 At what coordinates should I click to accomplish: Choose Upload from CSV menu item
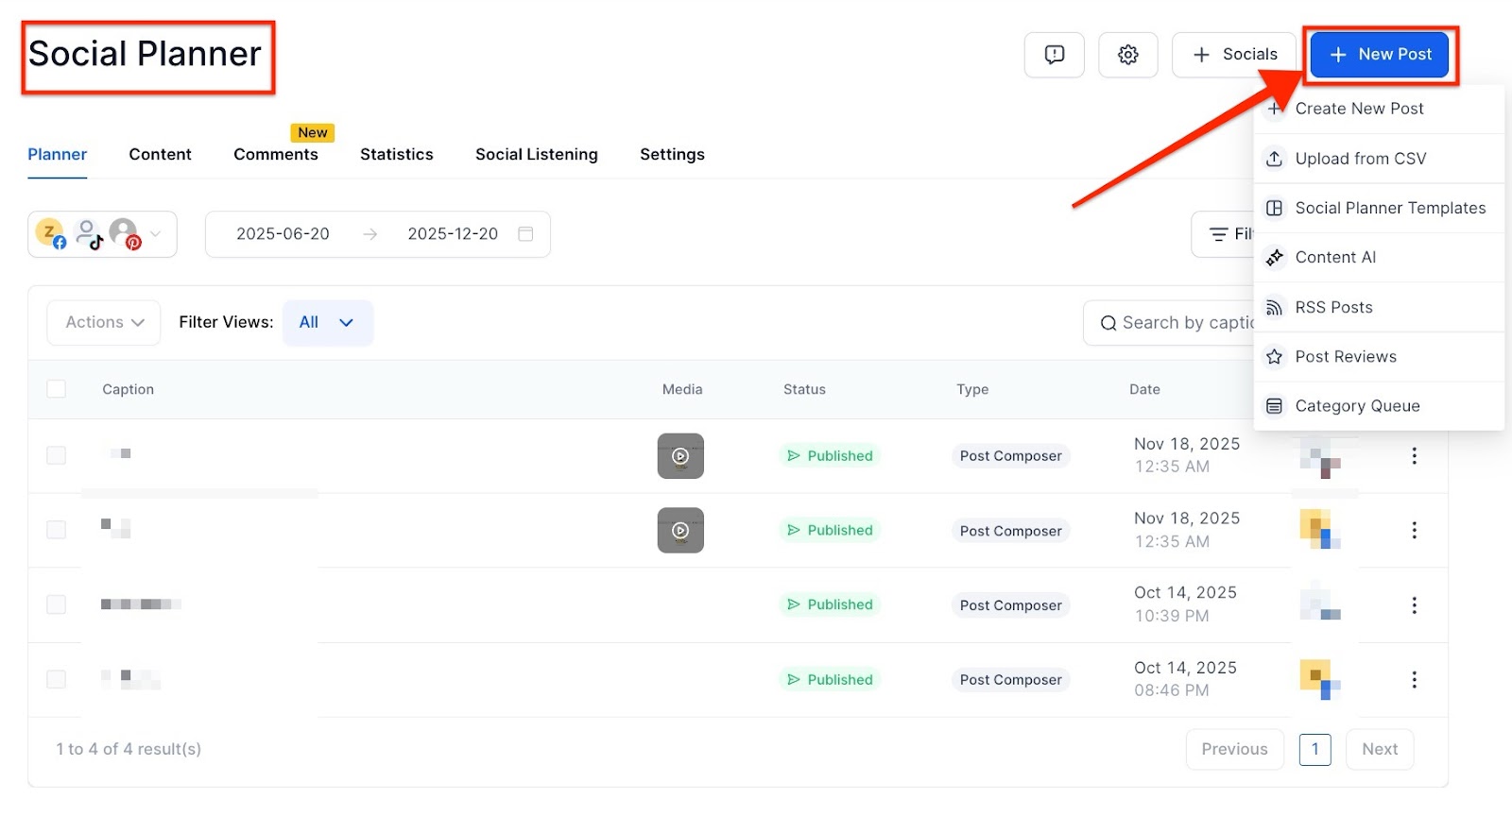[1360, 159]
